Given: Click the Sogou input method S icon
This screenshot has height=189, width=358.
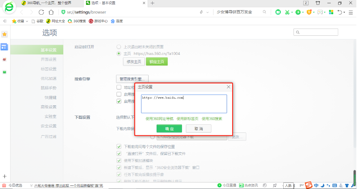Looking at the screenshot, I should [x=309, y=185].
